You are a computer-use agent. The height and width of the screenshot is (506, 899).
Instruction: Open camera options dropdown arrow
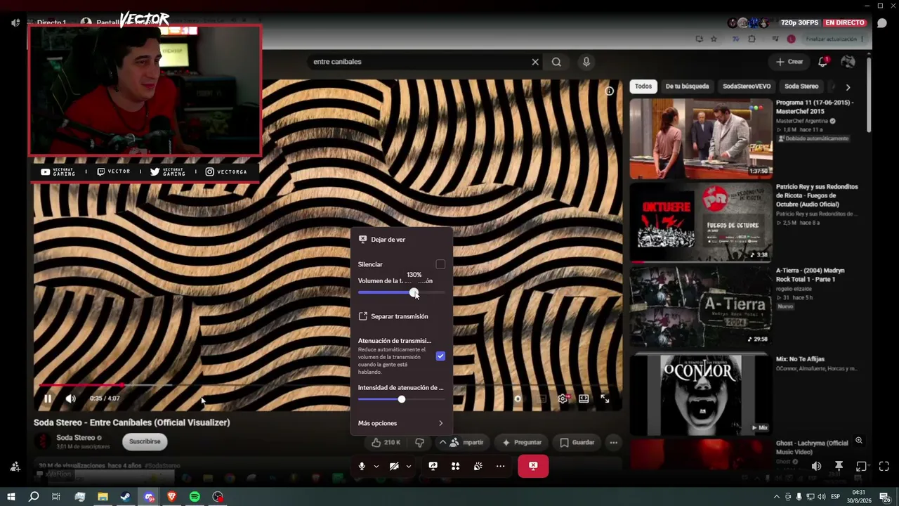click(x=408, y=466)
